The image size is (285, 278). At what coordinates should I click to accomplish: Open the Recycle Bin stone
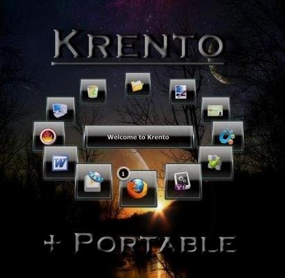click(x=93, y=91)
